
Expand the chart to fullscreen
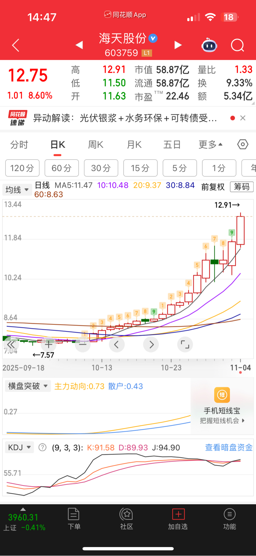185,344
